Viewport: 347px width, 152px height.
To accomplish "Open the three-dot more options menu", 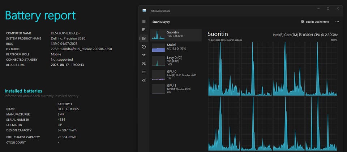I will (337, 22).
